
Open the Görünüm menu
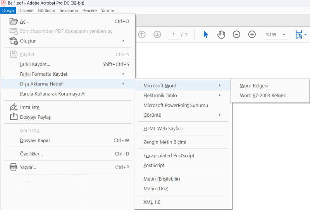click(46, 10)
